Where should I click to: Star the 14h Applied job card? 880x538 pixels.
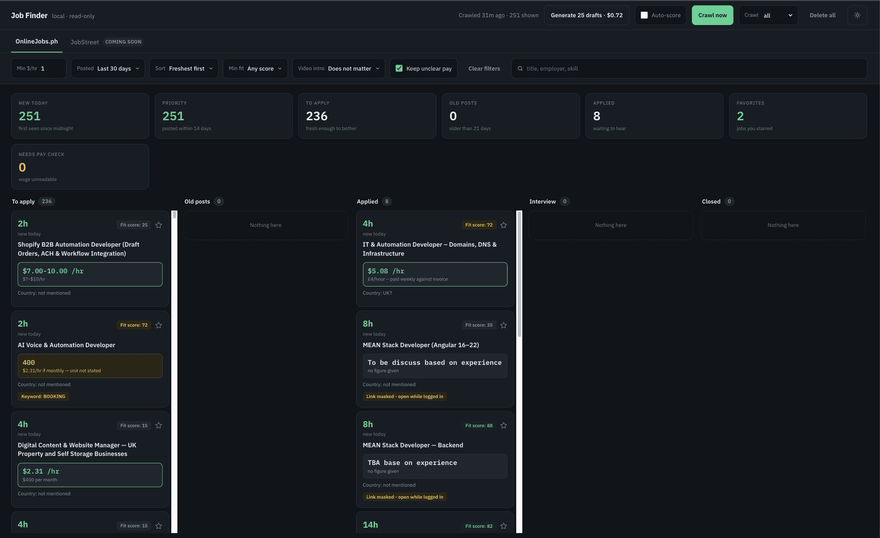click(x=504, y=526)
